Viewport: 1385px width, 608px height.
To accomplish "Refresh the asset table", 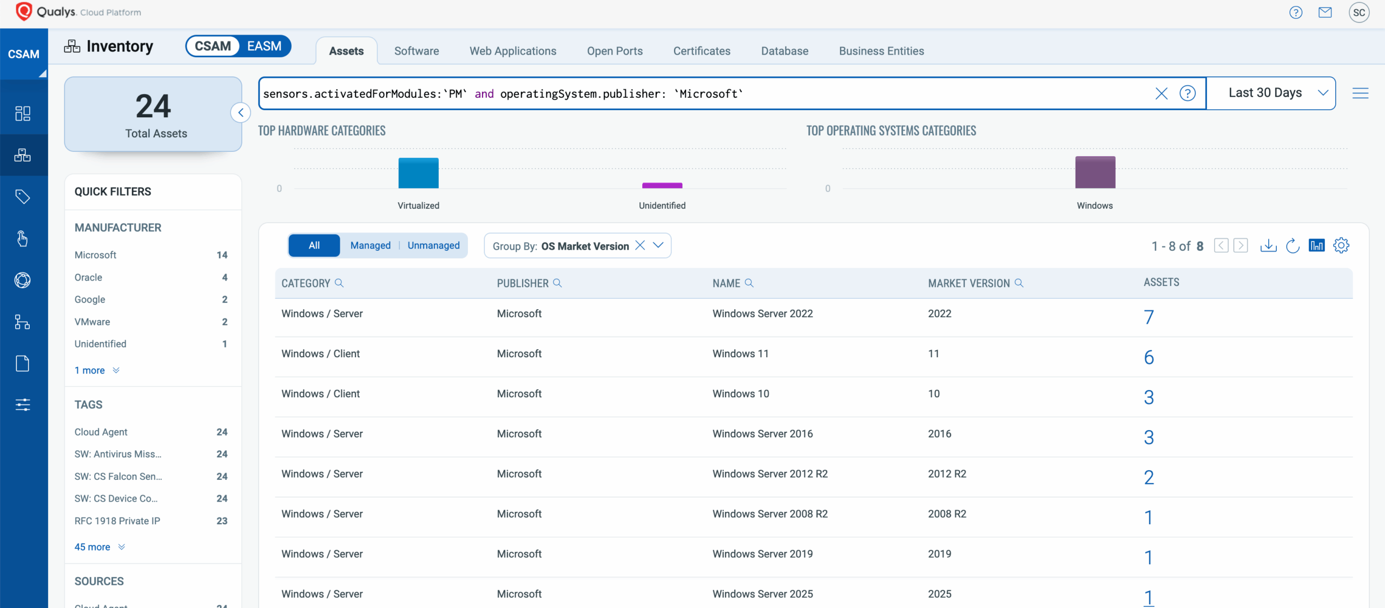I will [1292, 246].
